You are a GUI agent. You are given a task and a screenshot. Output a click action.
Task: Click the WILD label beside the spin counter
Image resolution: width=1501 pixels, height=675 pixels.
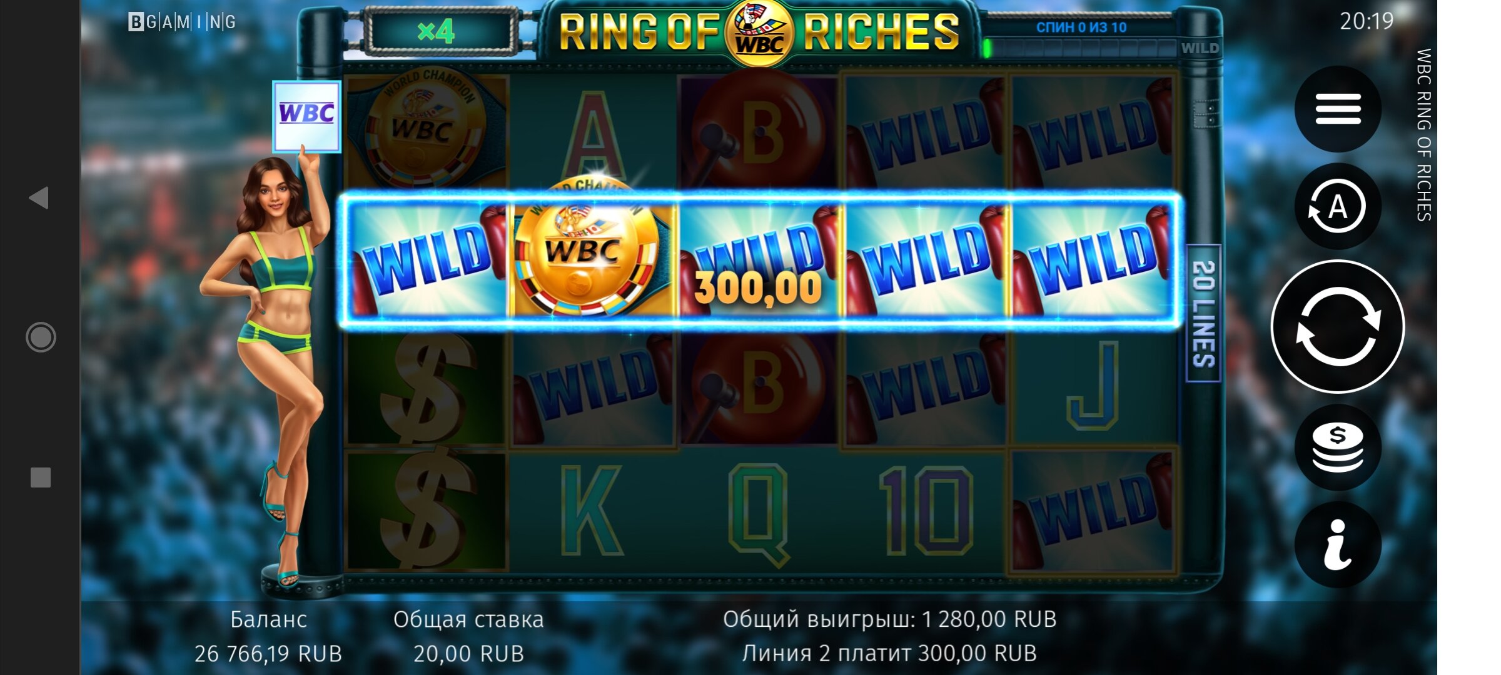click(x=1200, y=48)
